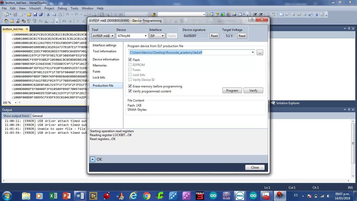Open the File menu
This screenshot has width=357, height=201.
point(4,8)
